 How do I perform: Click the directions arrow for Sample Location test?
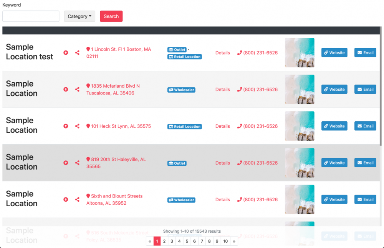(x=66, y=52)
